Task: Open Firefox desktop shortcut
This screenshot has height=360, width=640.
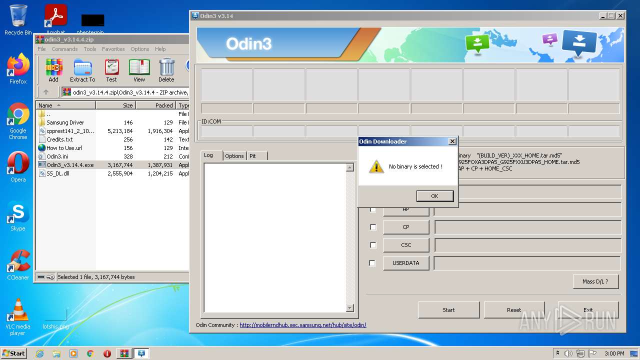Action: point(18,68)
